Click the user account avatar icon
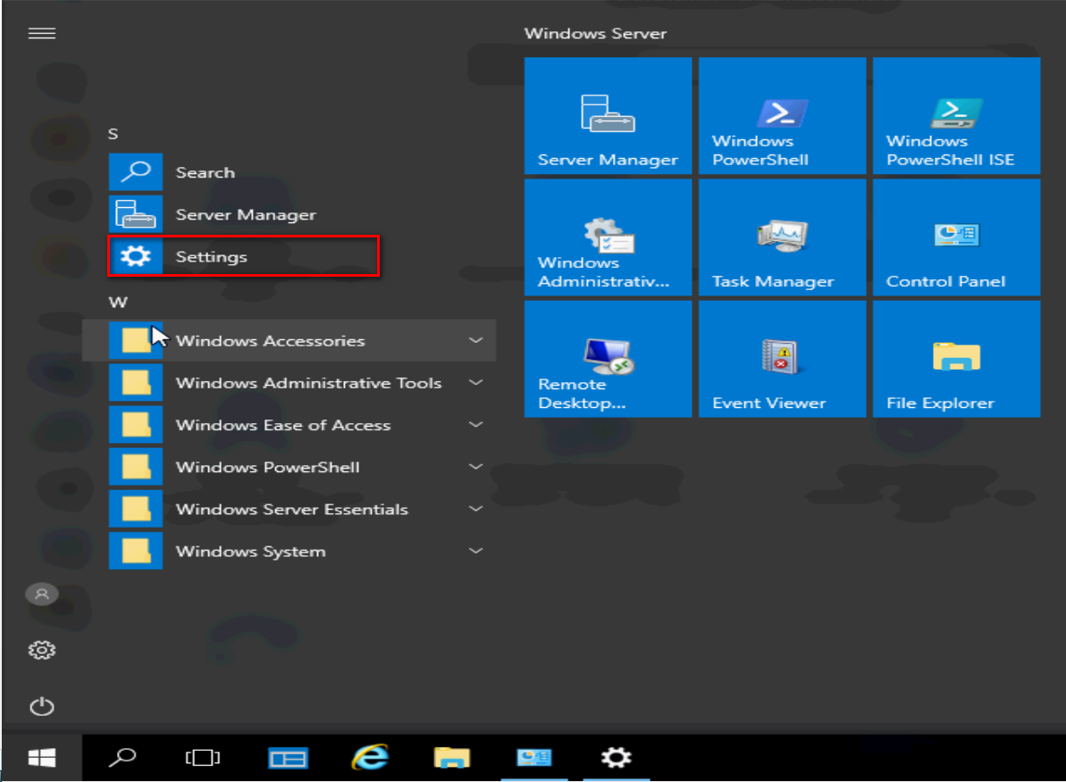This screenshot has height=782, width=1066. tap(42, 594)
